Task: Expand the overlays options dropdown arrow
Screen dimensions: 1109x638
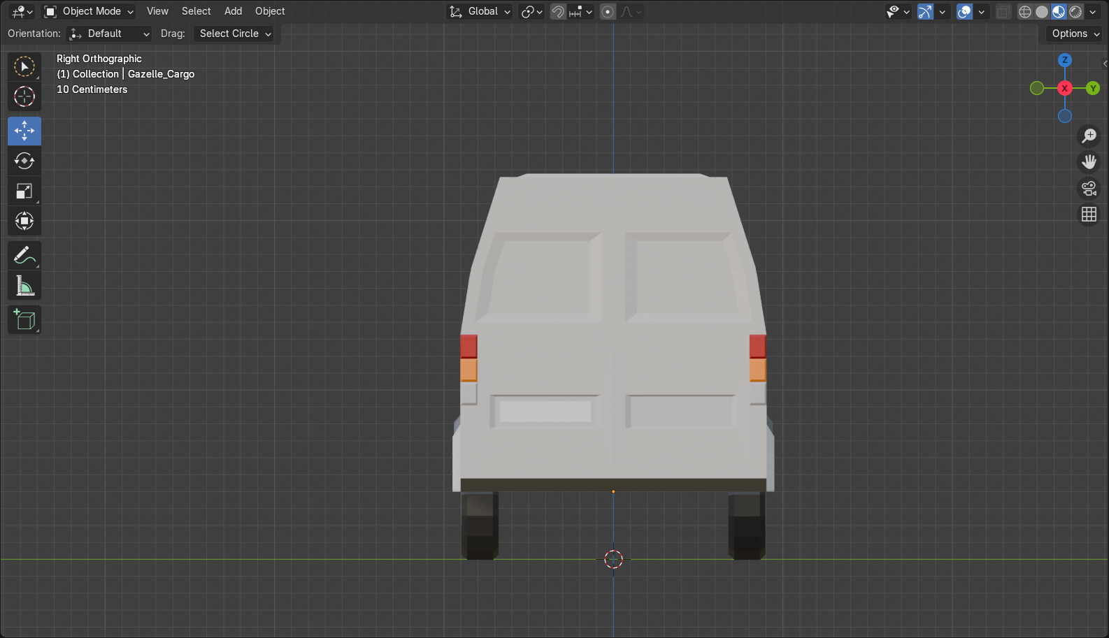Action: [981, 11]
